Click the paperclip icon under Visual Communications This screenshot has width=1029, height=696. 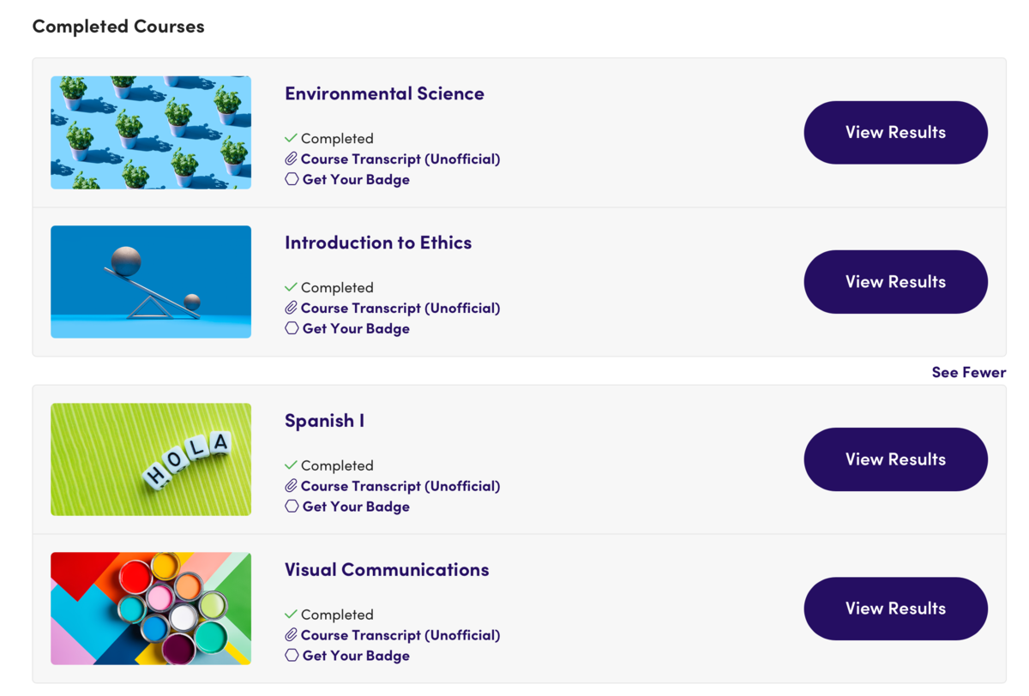[292, 635]
